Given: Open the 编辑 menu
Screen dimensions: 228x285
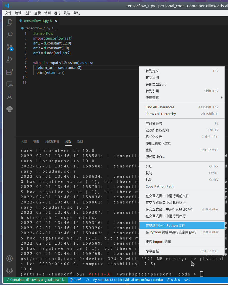Looking at the screenshot, I should (18, 13).
